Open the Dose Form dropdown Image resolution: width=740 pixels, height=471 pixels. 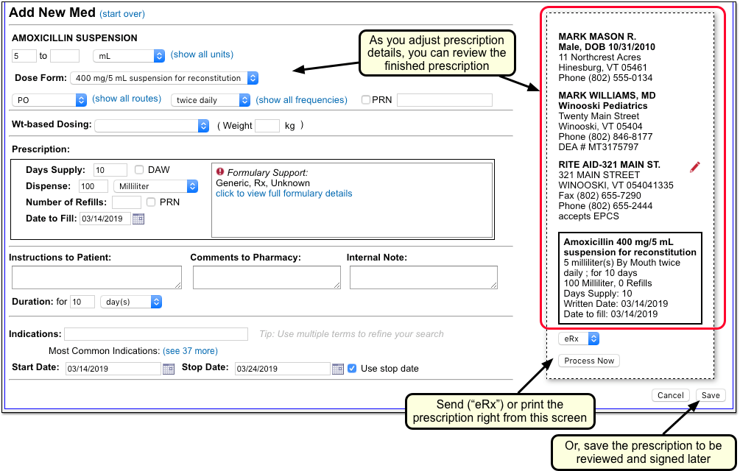[x=164, y=78]
